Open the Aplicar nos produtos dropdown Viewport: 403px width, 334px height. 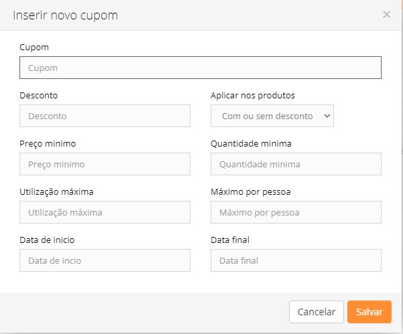pyautogui.click(x=272, y=116)
